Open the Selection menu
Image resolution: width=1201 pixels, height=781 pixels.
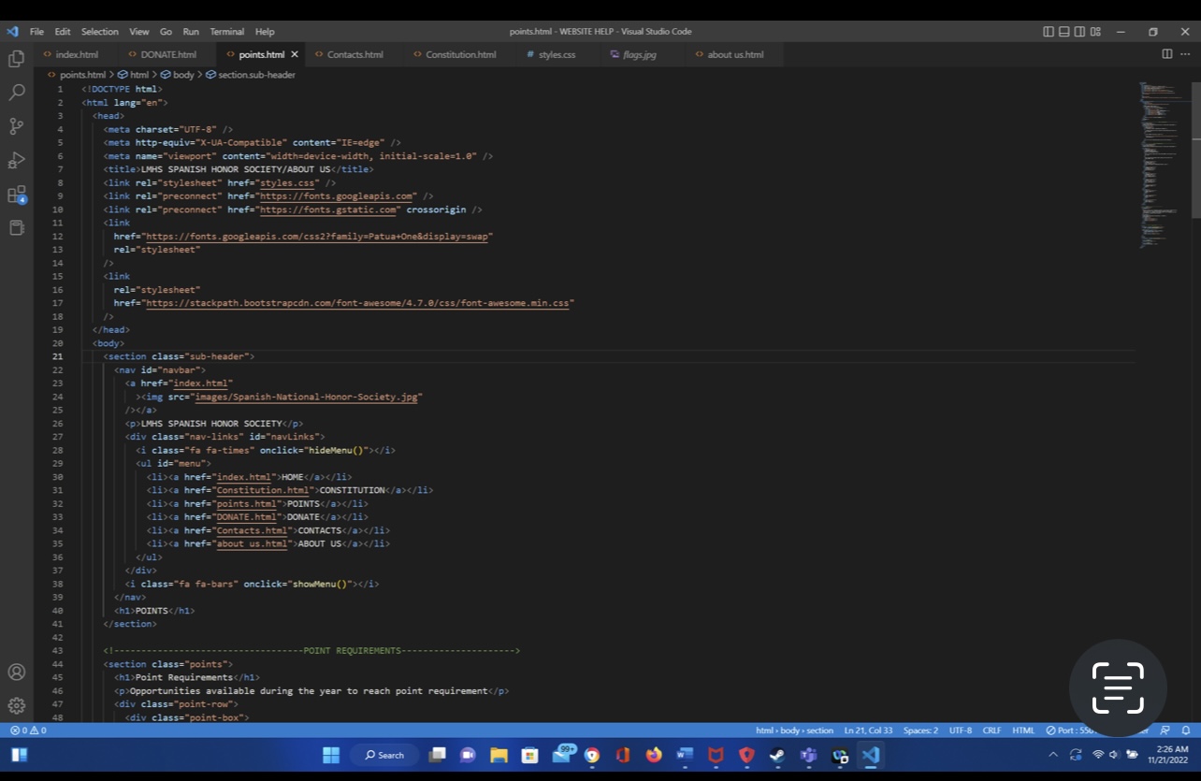click(x=100, y=31)
